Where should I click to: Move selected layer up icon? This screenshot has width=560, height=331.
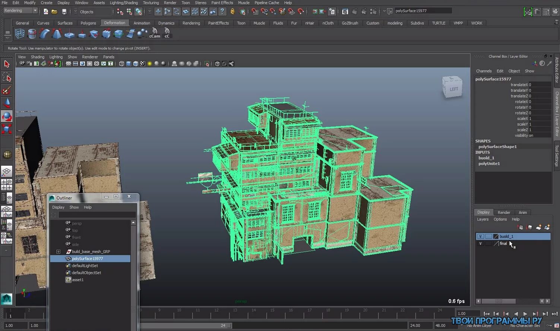pos(521,227)
